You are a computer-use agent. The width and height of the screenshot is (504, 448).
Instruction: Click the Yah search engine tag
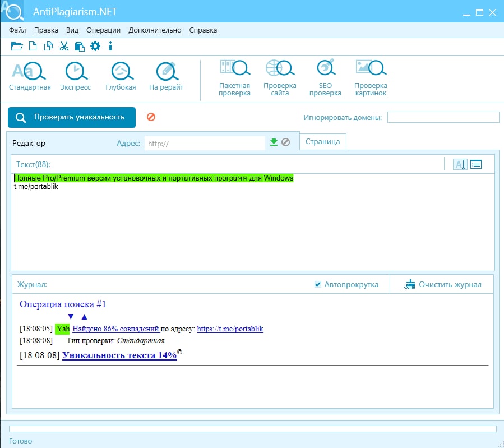click(62, 329)
